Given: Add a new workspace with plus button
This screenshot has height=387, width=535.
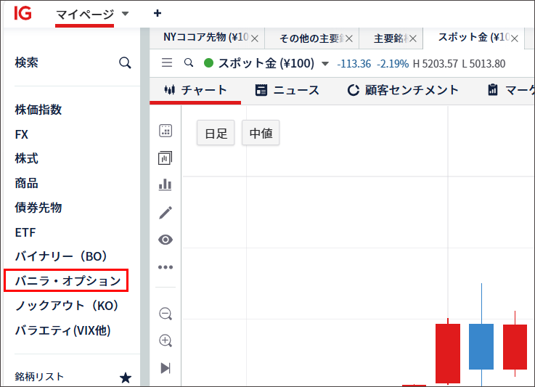Looking at the screenshot, I should (x=158, y=13).
